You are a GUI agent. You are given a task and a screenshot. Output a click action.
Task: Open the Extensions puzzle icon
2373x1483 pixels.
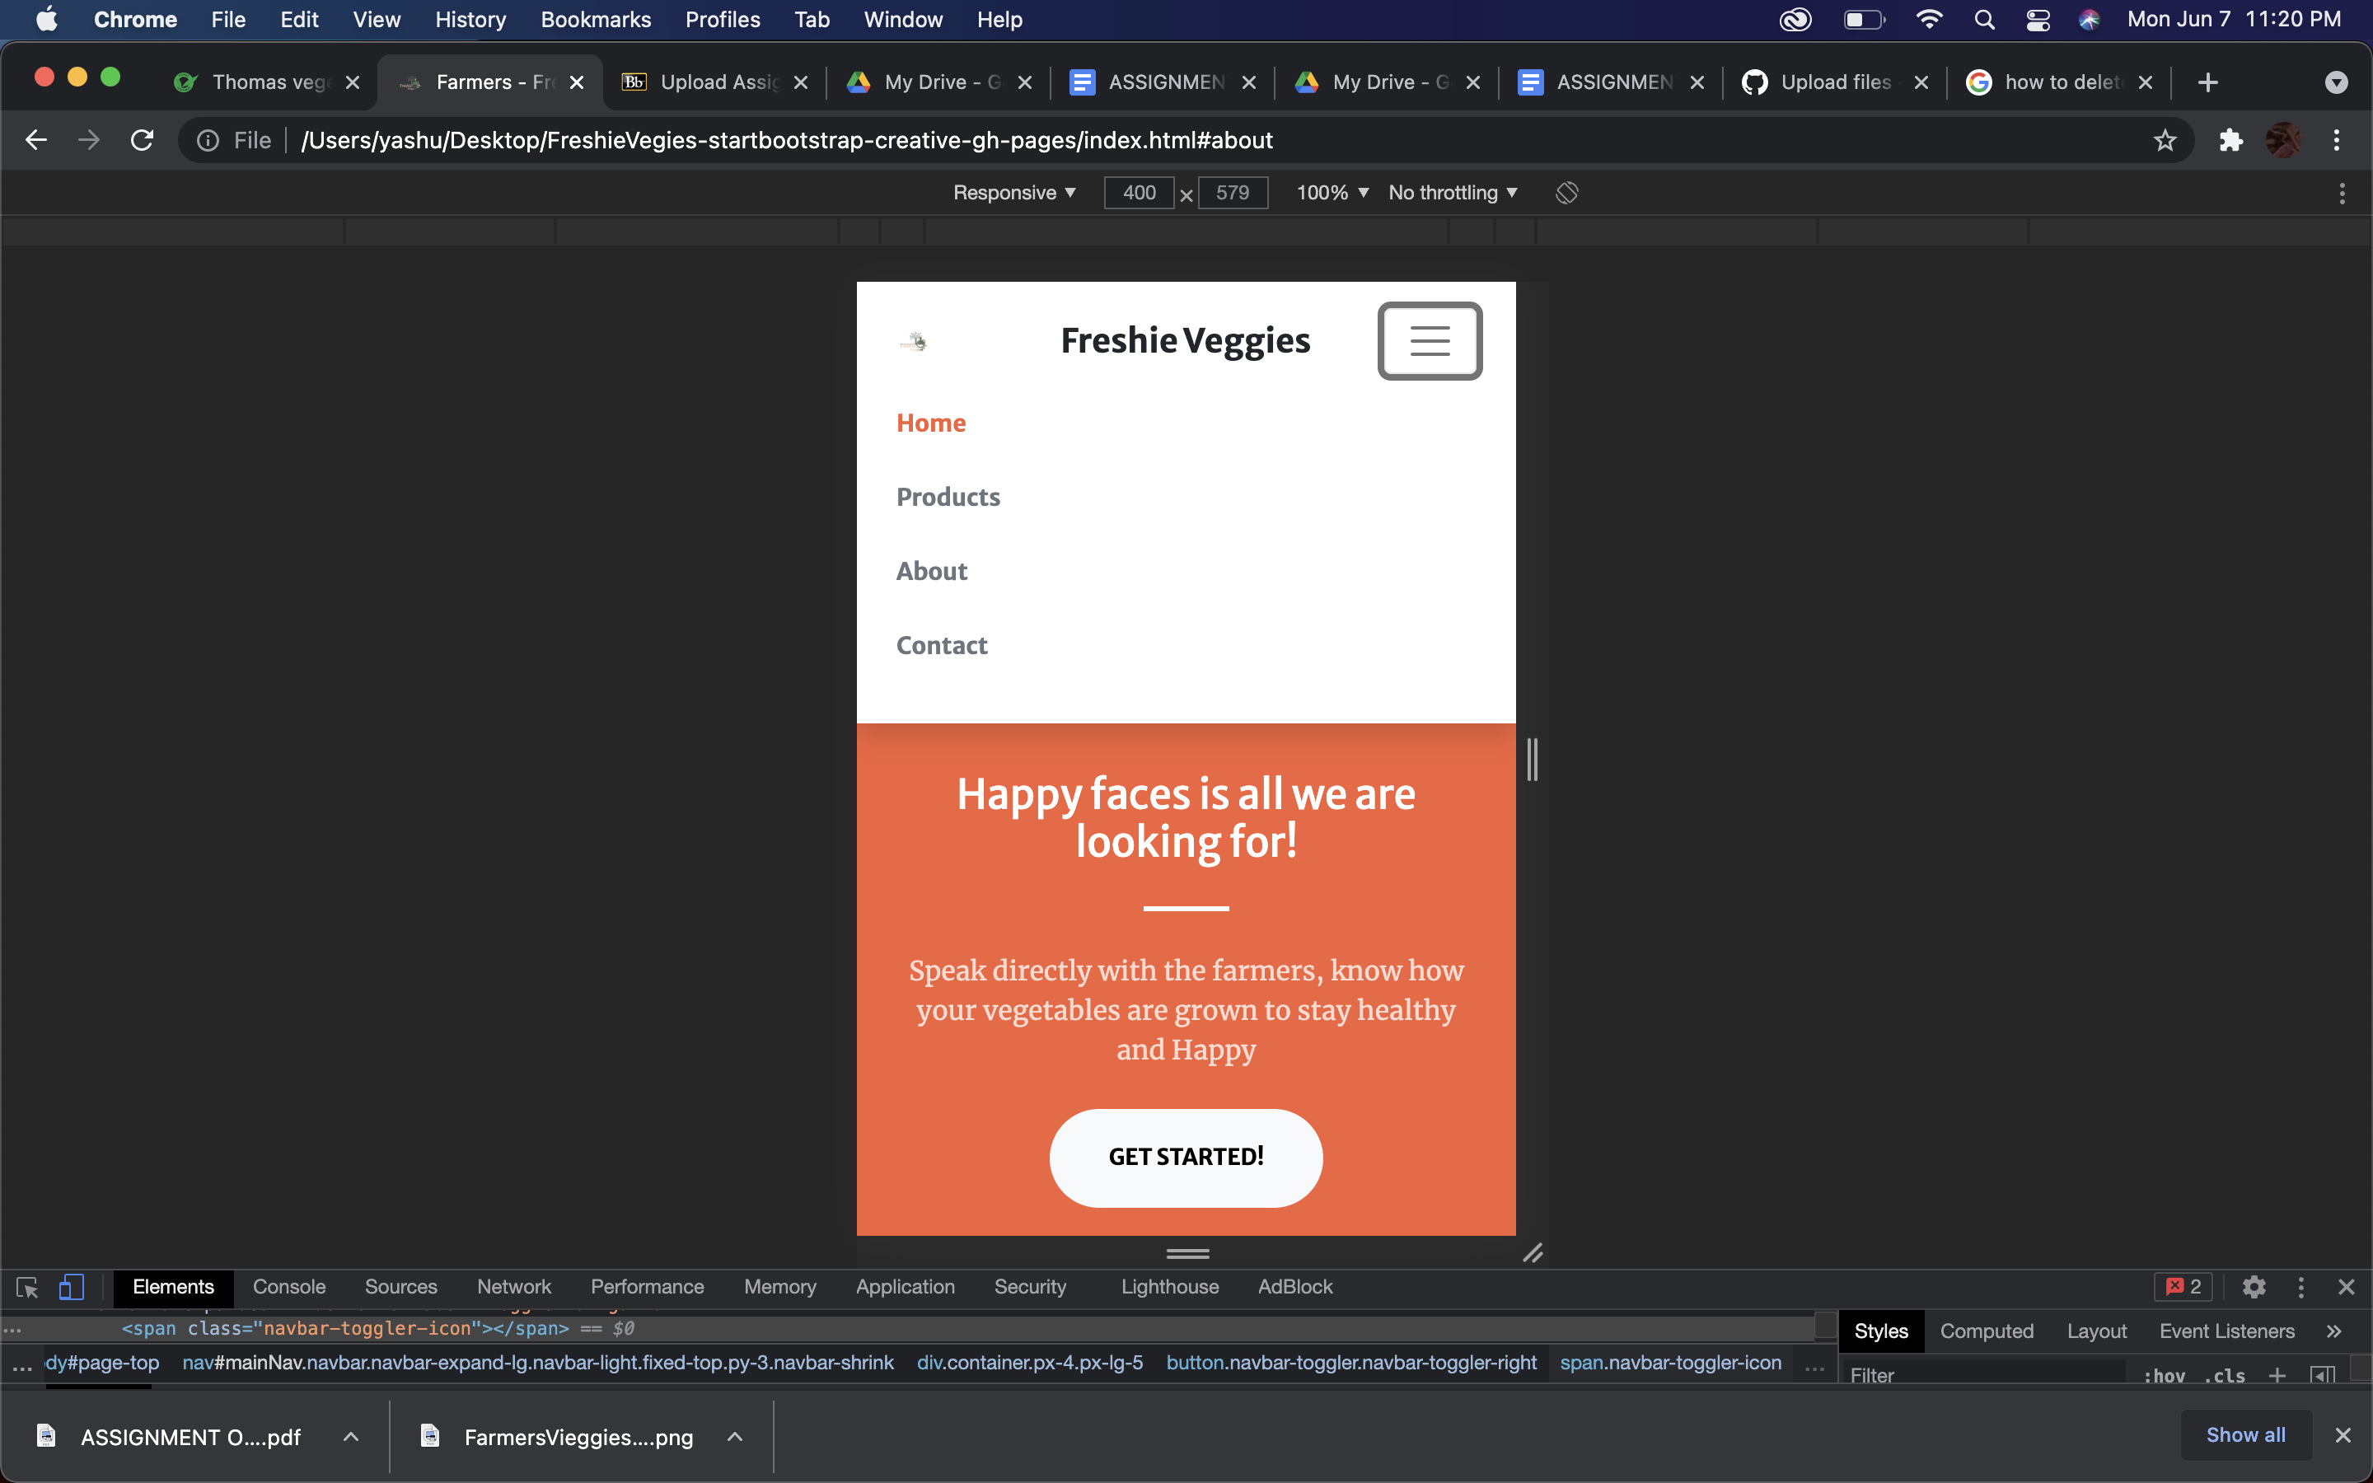click(x=2230, y=140)
